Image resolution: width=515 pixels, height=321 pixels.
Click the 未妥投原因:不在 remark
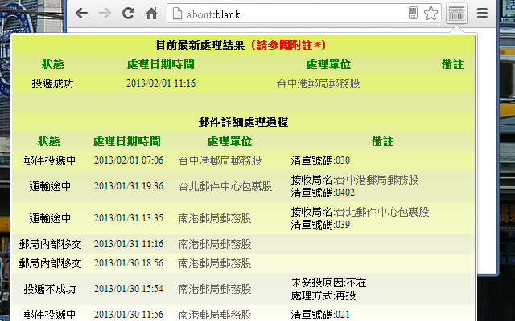328,282
